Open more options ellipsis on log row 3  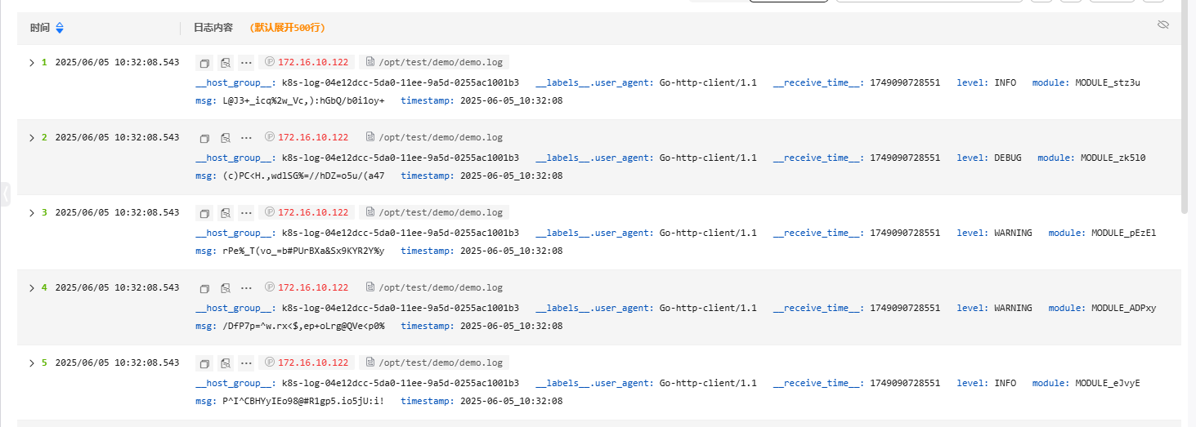pyautogui.click(x=246, y=213)
